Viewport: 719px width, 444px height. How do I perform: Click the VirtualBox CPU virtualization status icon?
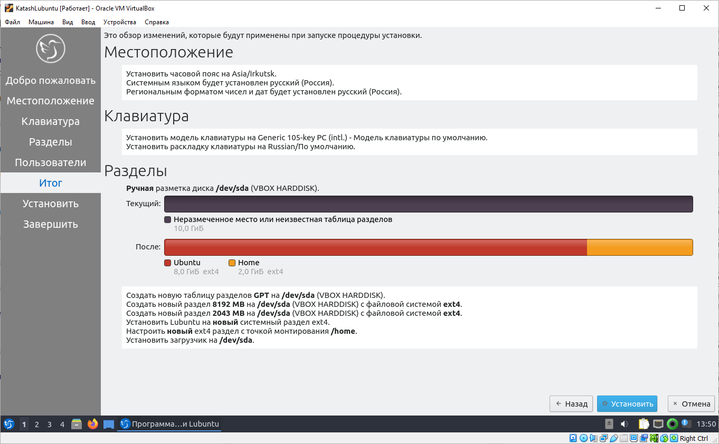click(654, 438)
